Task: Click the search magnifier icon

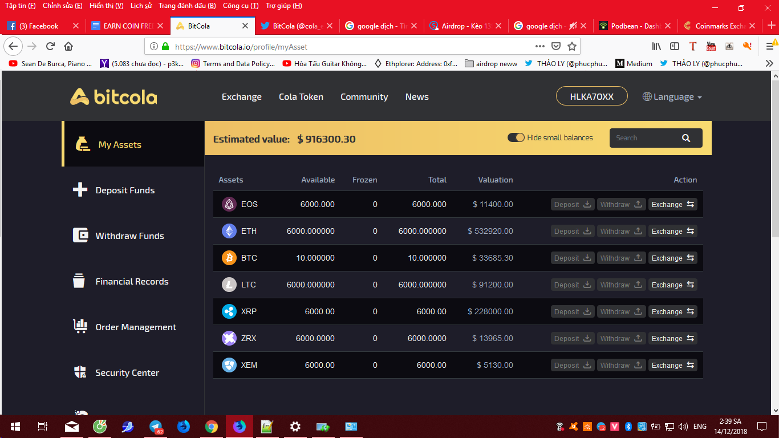Action: coord(686,138)
